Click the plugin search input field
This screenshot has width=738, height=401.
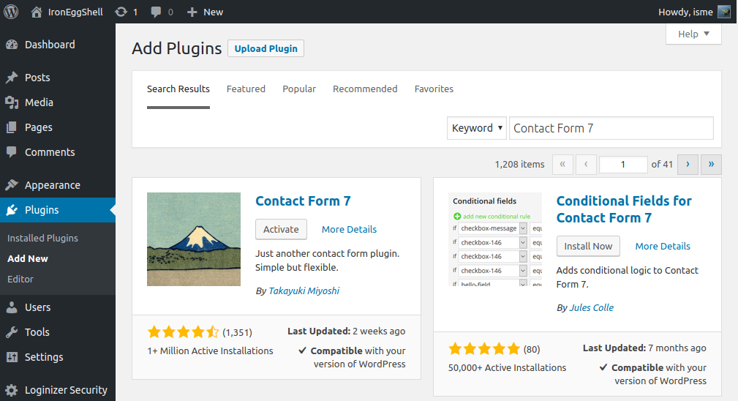(x=611, y=128)
